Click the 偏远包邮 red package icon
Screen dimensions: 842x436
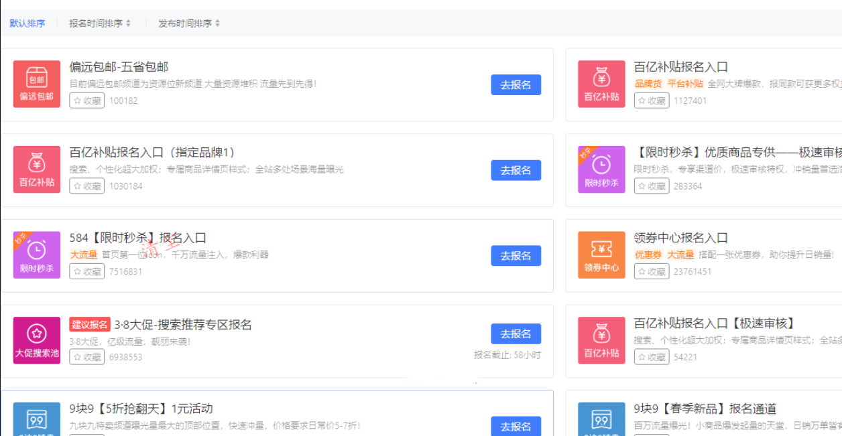[37, 84]
